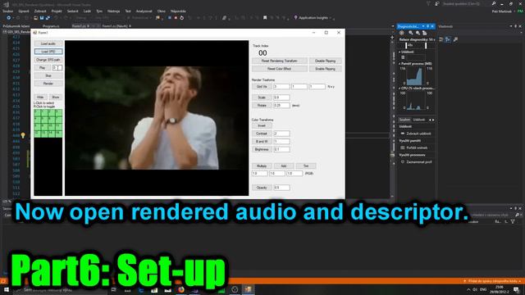Click the Zaznamenat profil link
Viewport: 525px width, 295px height.
point(419,162)
